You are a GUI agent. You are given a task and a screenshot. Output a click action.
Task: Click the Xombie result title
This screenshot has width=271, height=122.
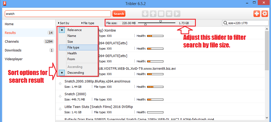coord(108,31)
